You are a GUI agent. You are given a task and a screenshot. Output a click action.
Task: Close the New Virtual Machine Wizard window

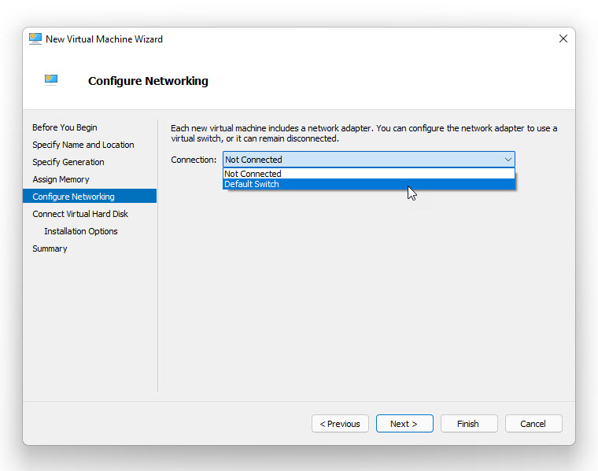coord(563,39)
